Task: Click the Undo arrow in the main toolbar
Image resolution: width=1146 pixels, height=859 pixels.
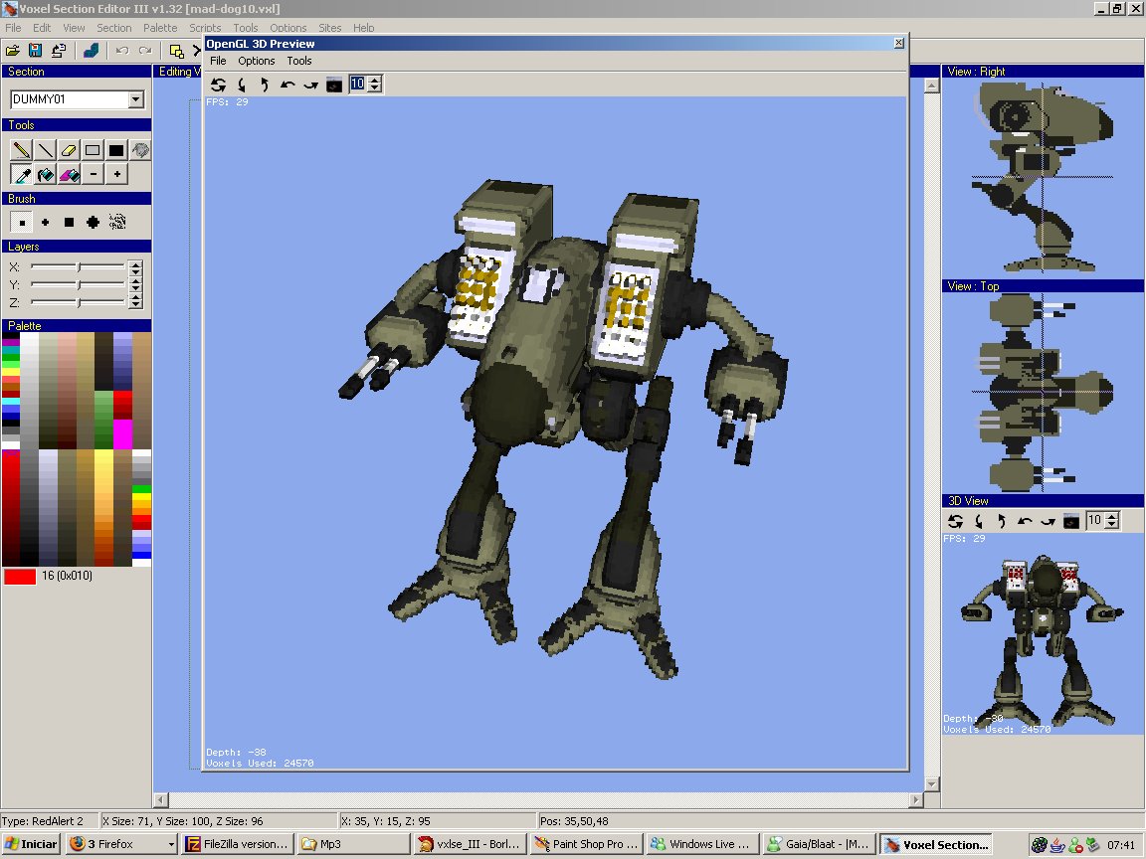Action: point(122,51)
